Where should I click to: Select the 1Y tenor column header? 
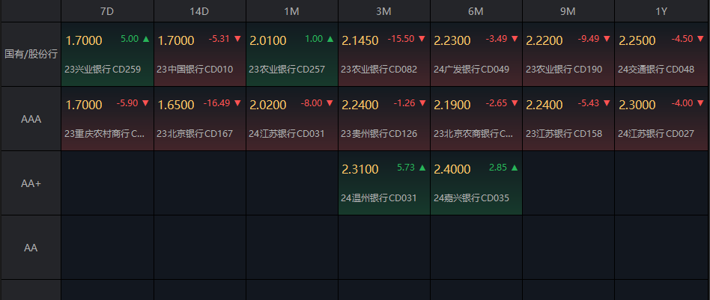tap(661, 11)
